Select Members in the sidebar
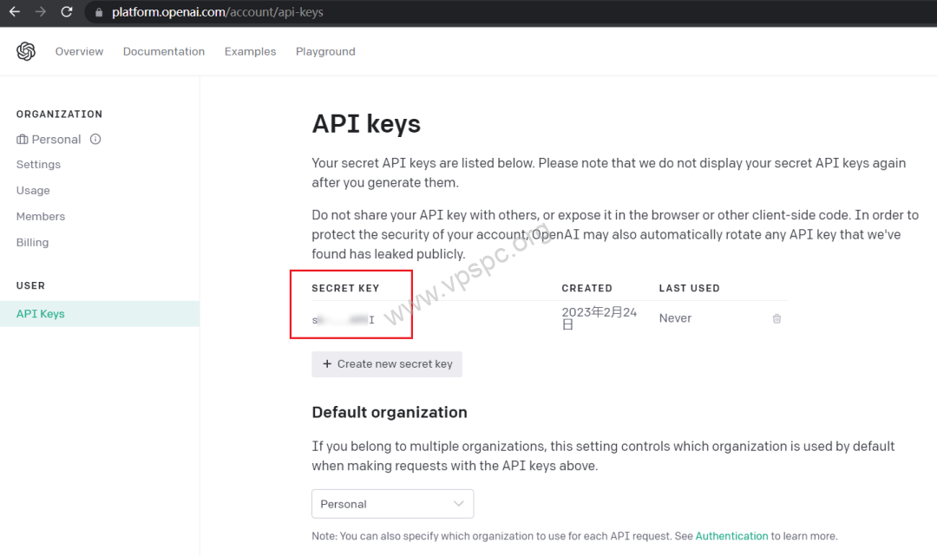 coord(41,216)
